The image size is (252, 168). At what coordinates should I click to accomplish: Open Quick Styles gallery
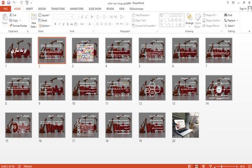coord(198,21)
